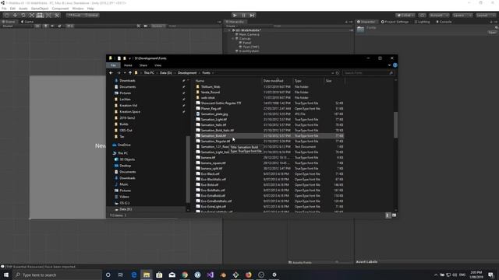Open Firefox from the taskbar
Image resolution: width=499 pixels, height=280 pixels.
[x=248, y=275]
